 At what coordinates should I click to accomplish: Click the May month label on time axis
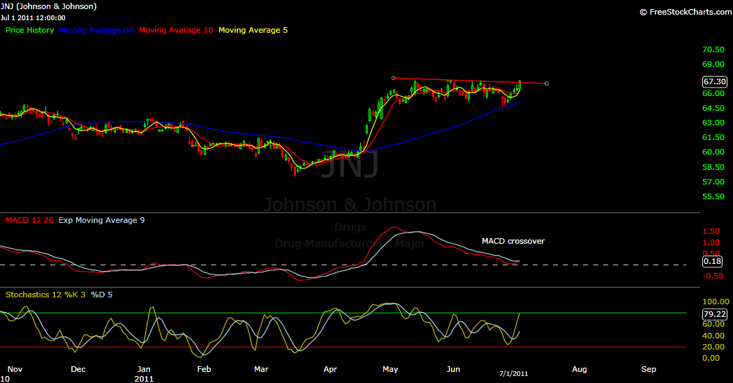pyautogui.click(x=390, y=369)
